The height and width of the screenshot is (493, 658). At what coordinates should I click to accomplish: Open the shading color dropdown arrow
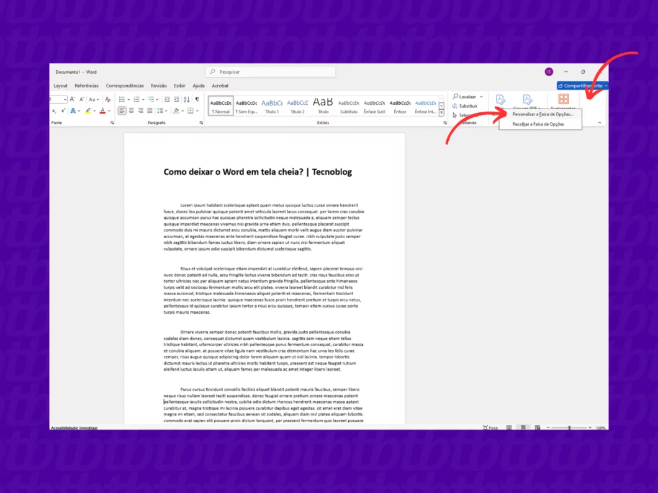pos(183,111)
